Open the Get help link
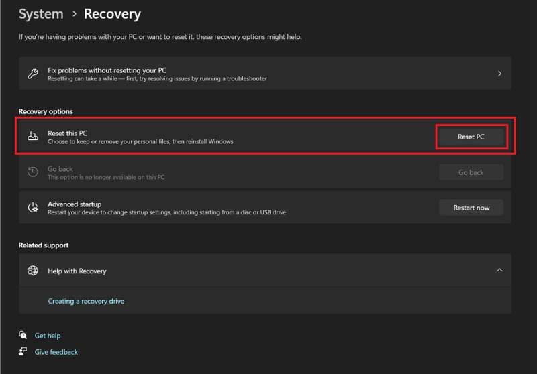Viewport: 537px width, 374px height. 48,336
